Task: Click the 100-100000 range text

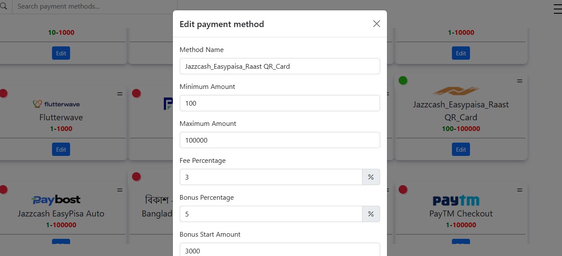Action: click(461, 129)
